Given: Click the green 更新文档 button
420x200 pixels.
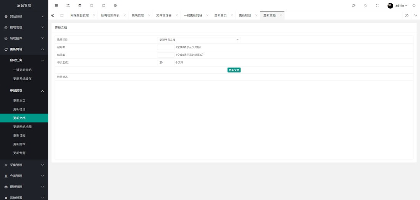Looking at the screenshot, I should 234,70.
